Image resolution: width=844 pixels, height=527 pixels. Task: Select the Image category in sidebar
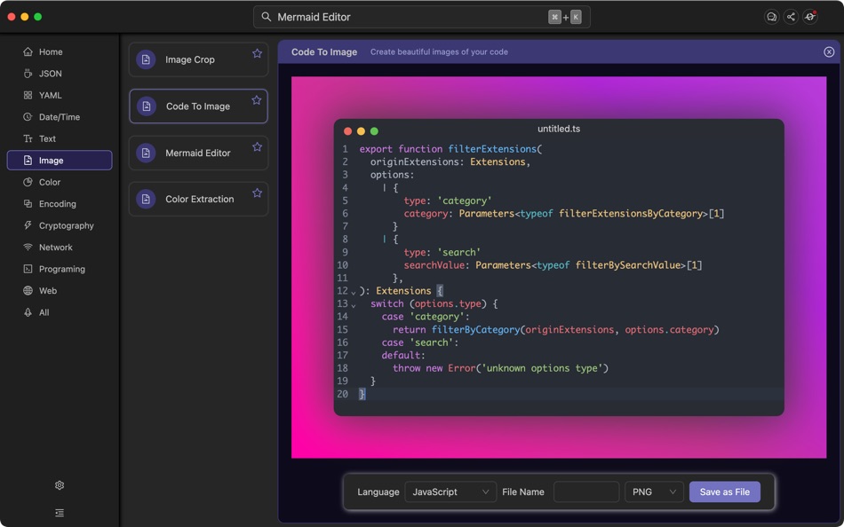(x=60, y=161)
